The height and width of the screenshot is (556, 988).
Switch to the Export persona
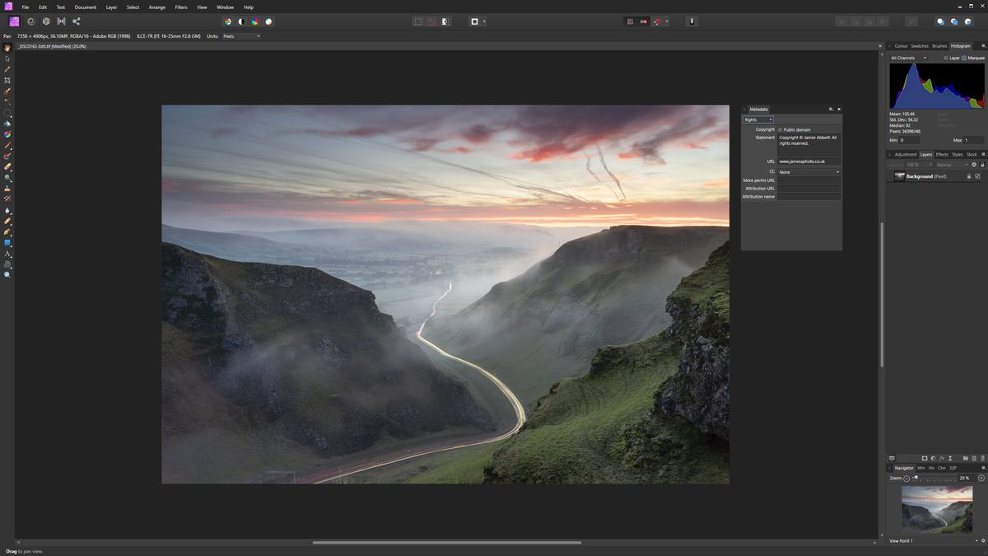coord(77,21)
